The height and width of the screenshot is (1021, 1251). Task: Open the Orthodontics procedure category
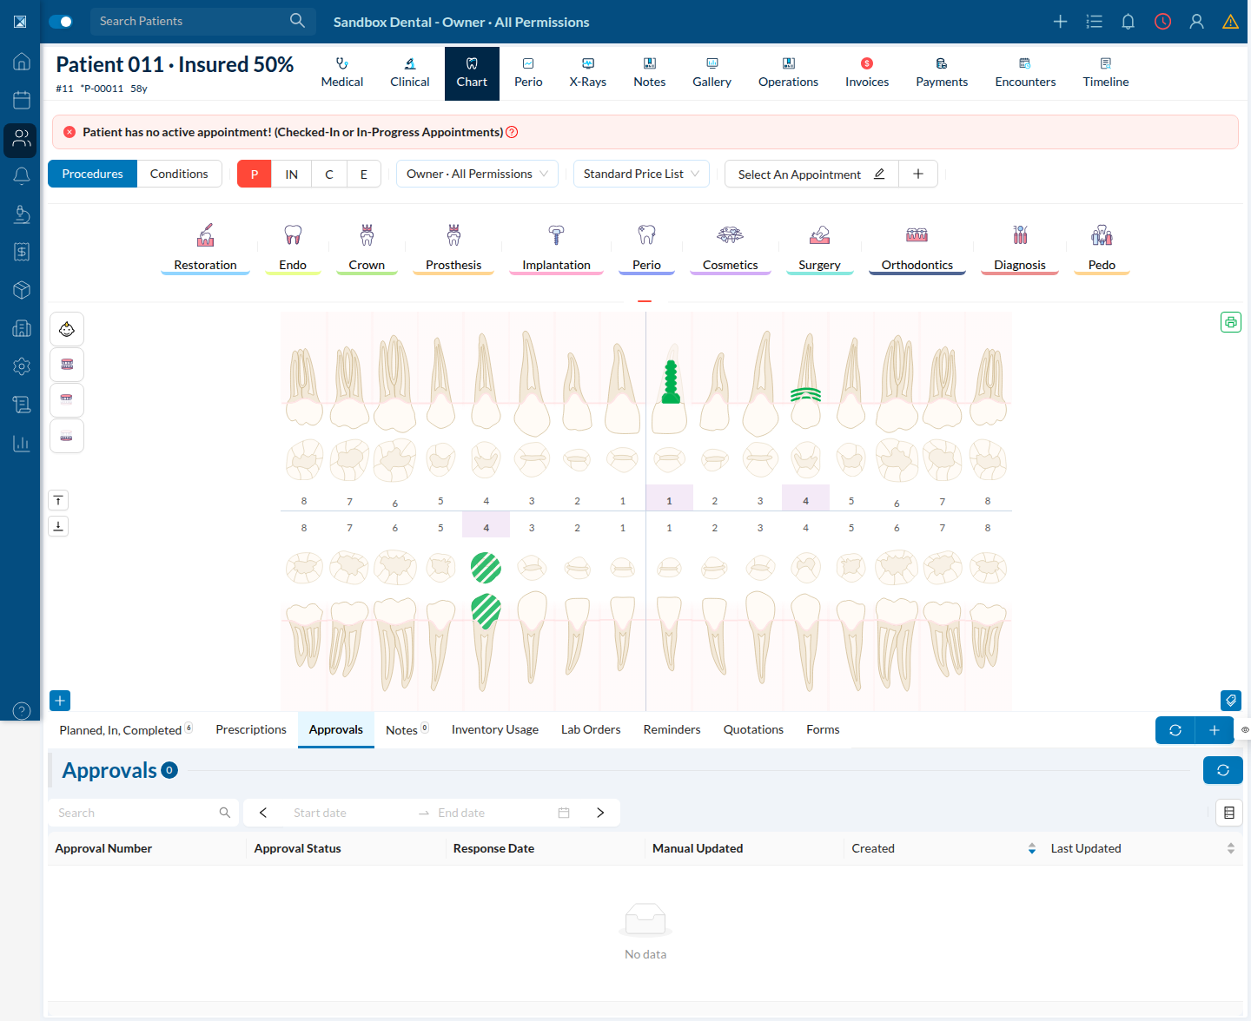pos(917,247)
